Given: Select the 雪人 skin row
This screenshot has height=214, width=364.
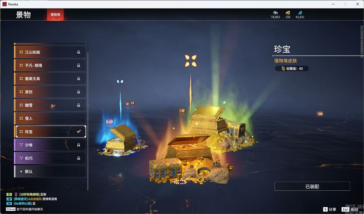Looking at the screenshot, I should (50, 118).
